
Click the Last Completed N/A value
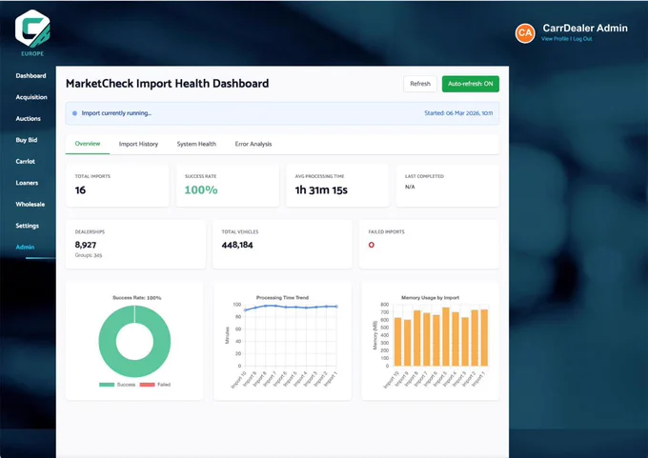tap(410, 187)
